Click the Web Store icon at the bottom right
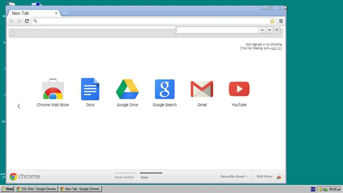 point(279,176)
